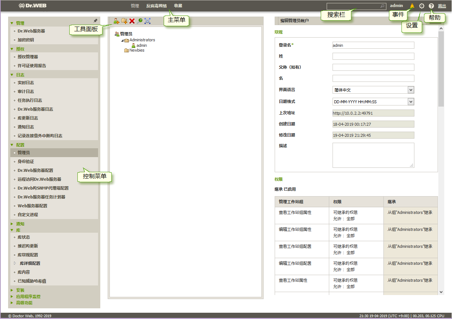Screen dimensions: 452x319
Task: Click the 管理员 root icon in the tree
Action: [x=117, y=34]
